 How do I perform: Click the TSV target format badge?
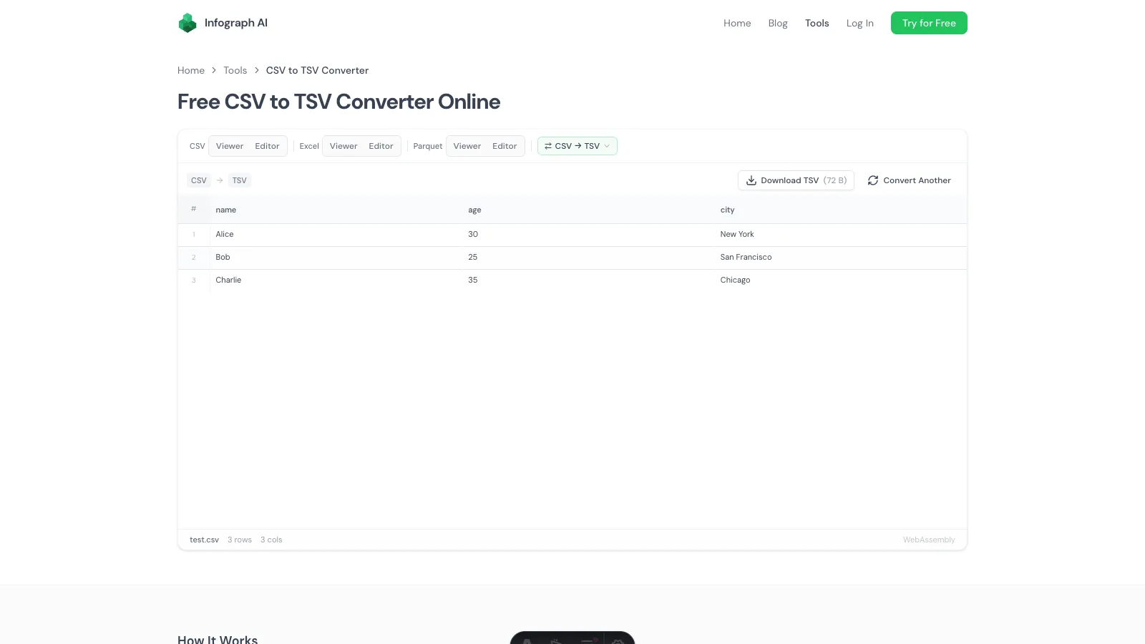click(x=240, y=180)
